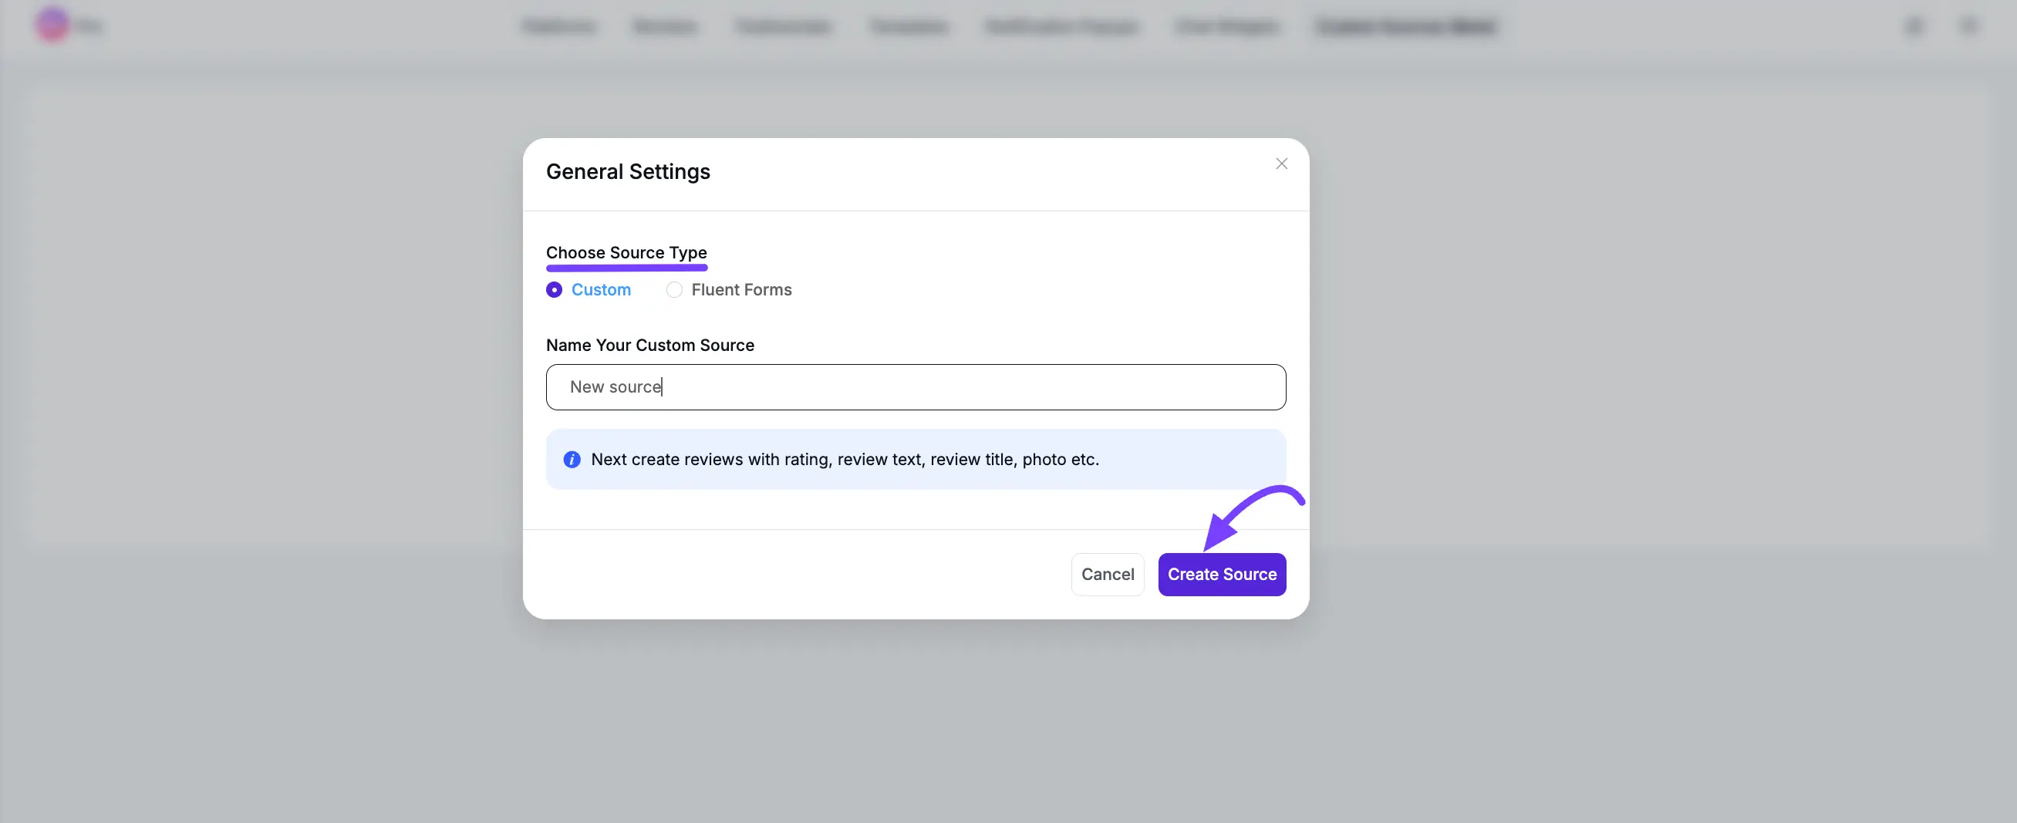Click the circular avatar icon beside the navbar logo
The height and width of the screenshot is (823, 2017).
coord(52,25)
